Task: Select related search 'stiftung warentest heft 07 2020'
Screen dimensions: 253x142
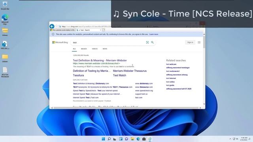Action: [179, 89]
